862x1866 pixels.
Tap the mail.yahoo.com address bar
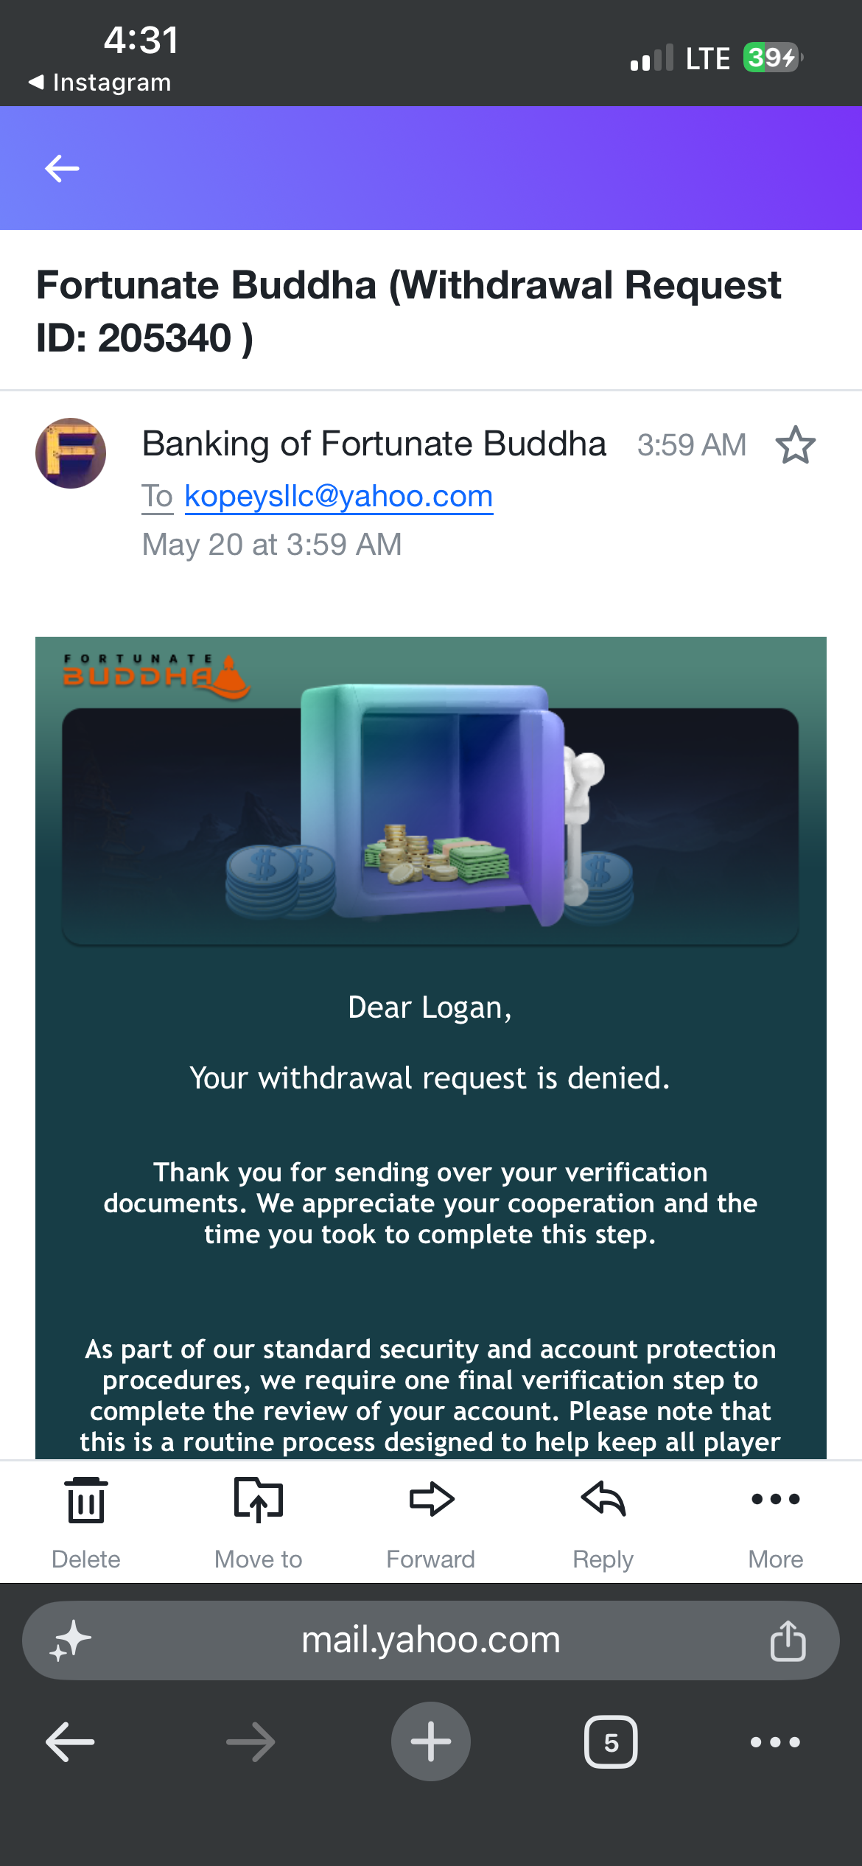(431, 1640)
